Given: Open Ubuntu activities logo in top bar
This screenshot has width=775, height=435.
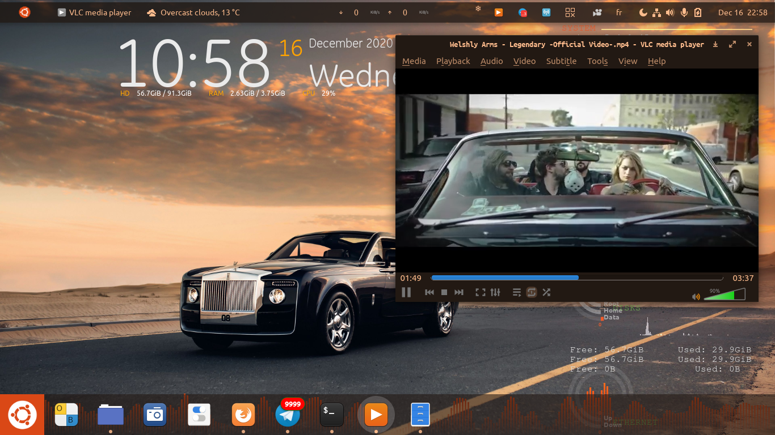Looking at the screenshot, I should coord(24,12).
